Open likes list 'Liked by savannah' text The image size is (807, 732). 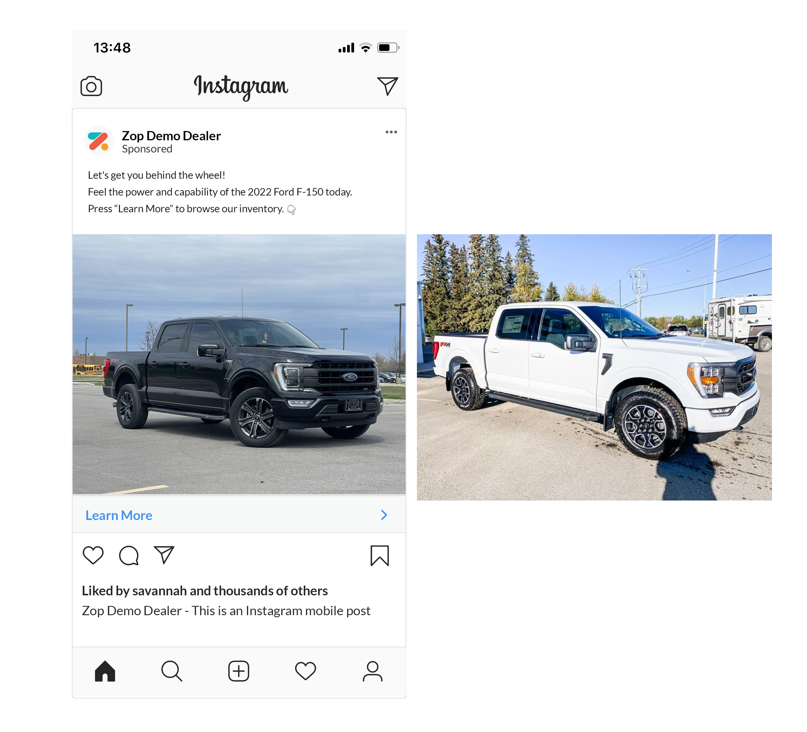[x=205, y=591]
